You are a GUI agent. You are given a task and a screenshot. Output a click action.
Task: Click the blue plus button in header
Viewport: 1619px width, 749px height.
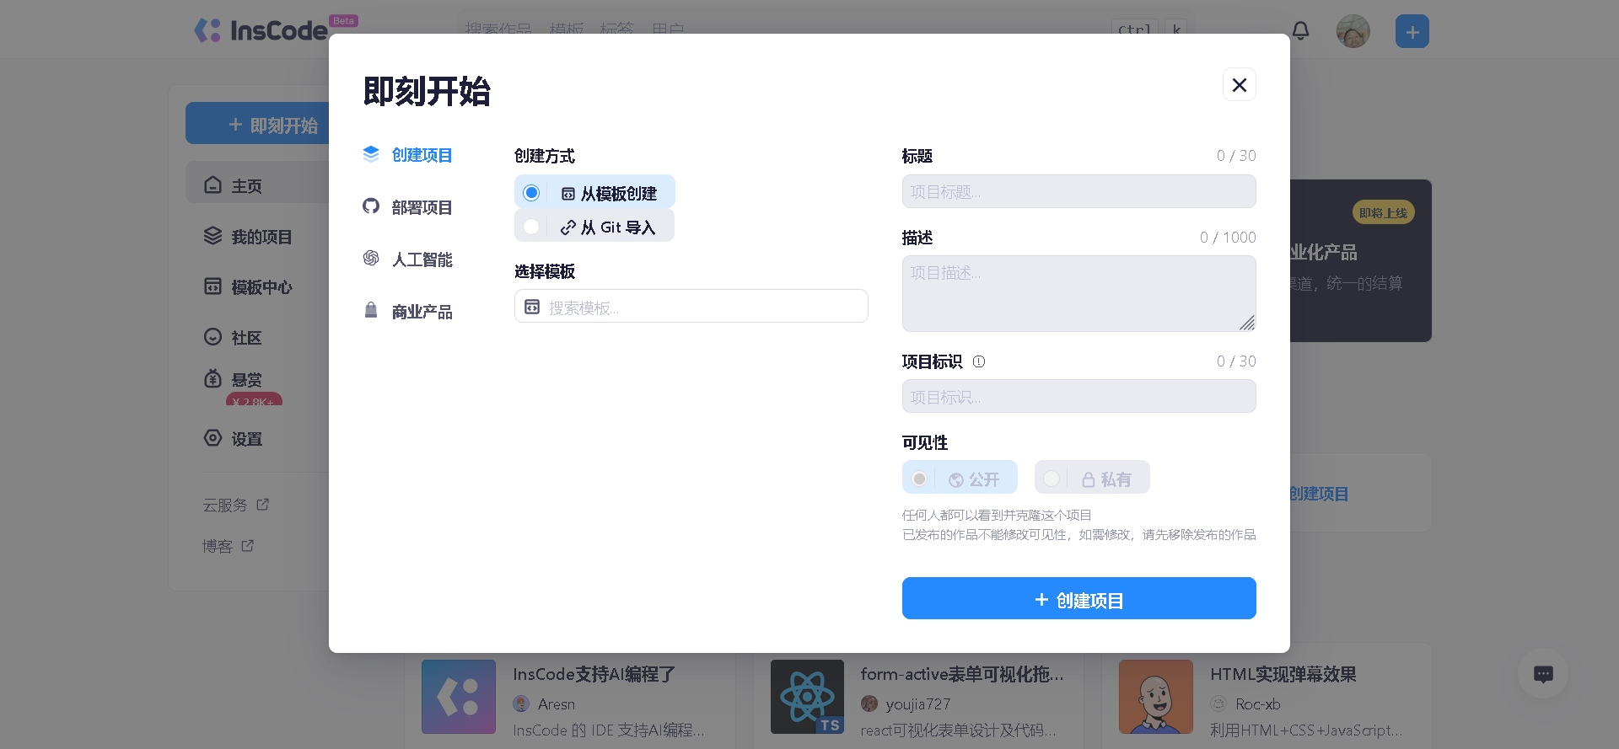click(1412, 31)
